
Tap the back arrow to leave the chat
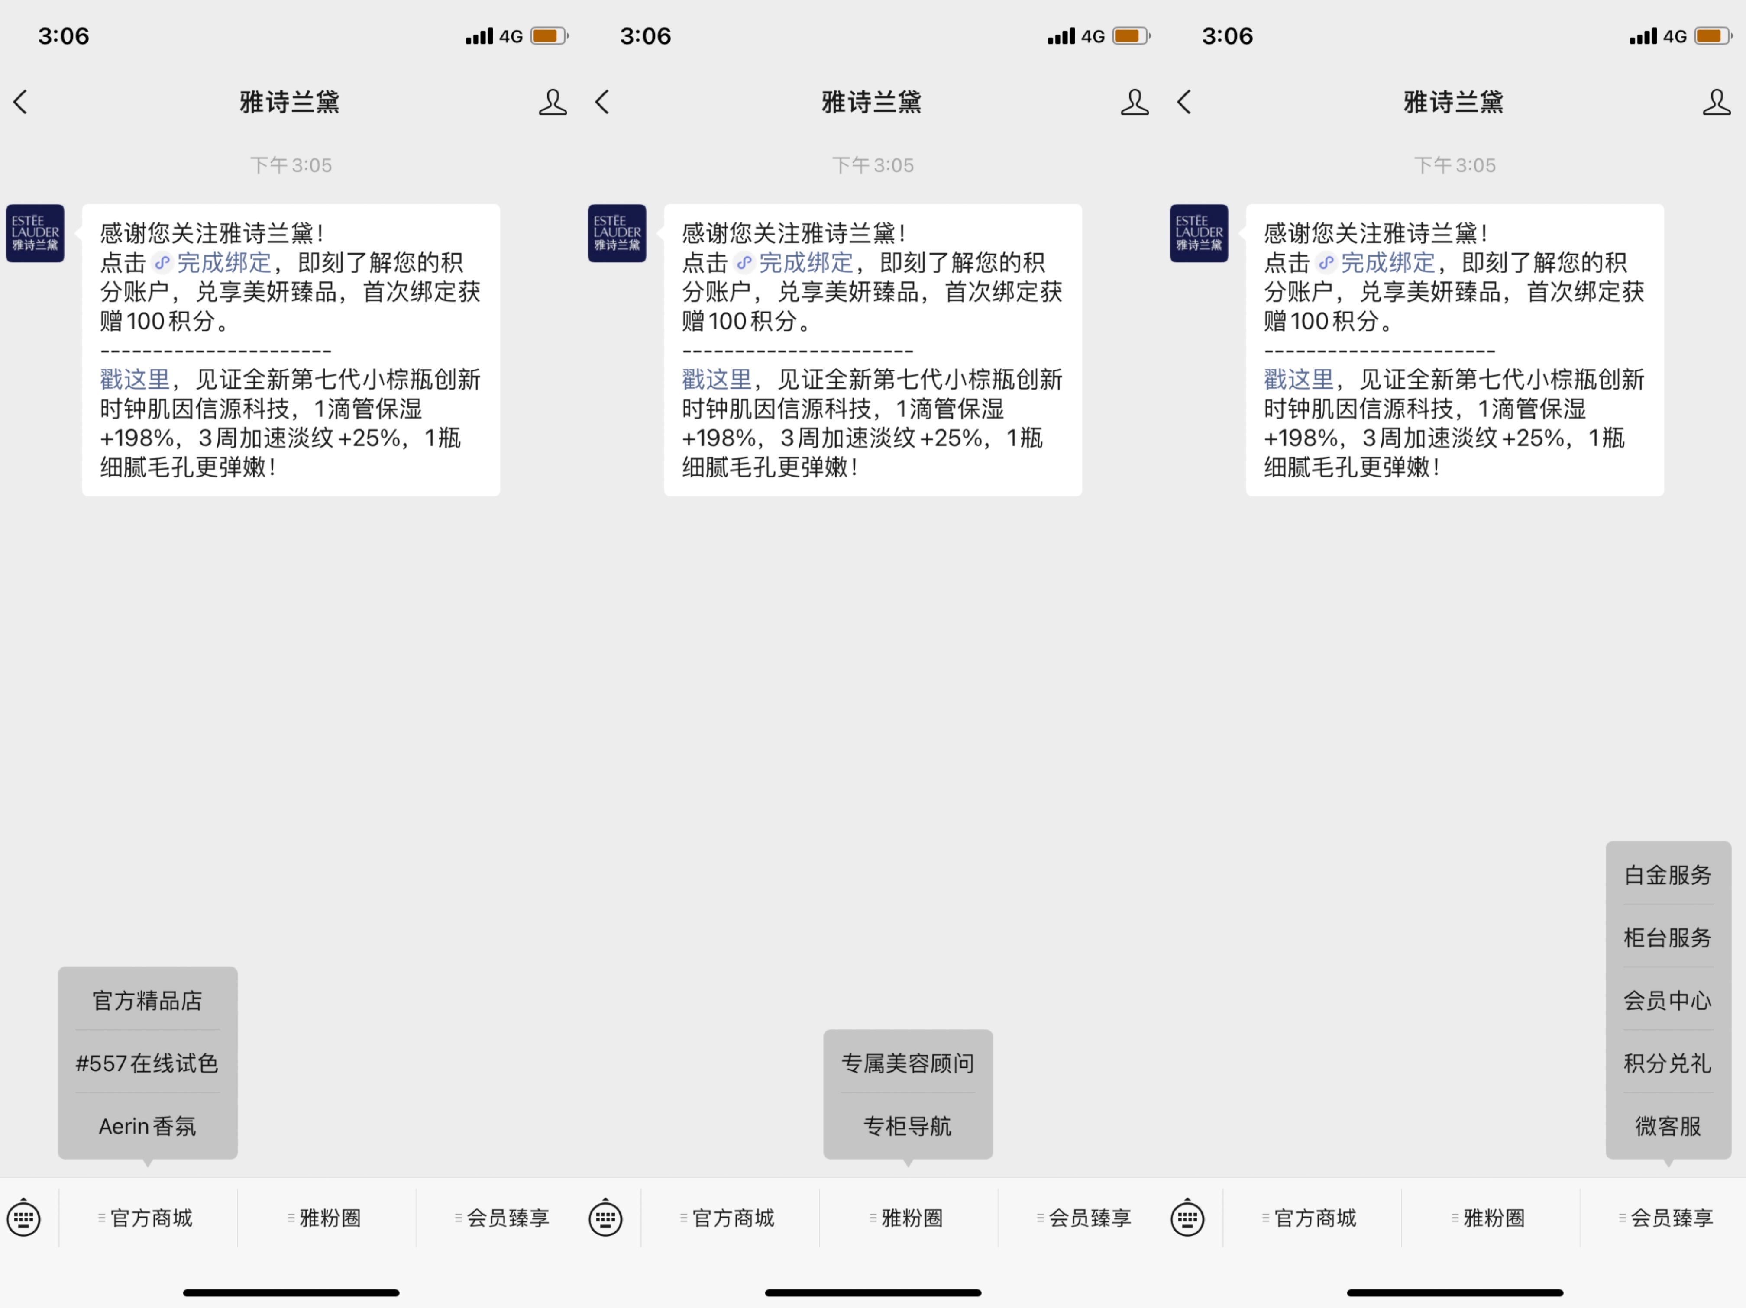(x=20, y=101)
